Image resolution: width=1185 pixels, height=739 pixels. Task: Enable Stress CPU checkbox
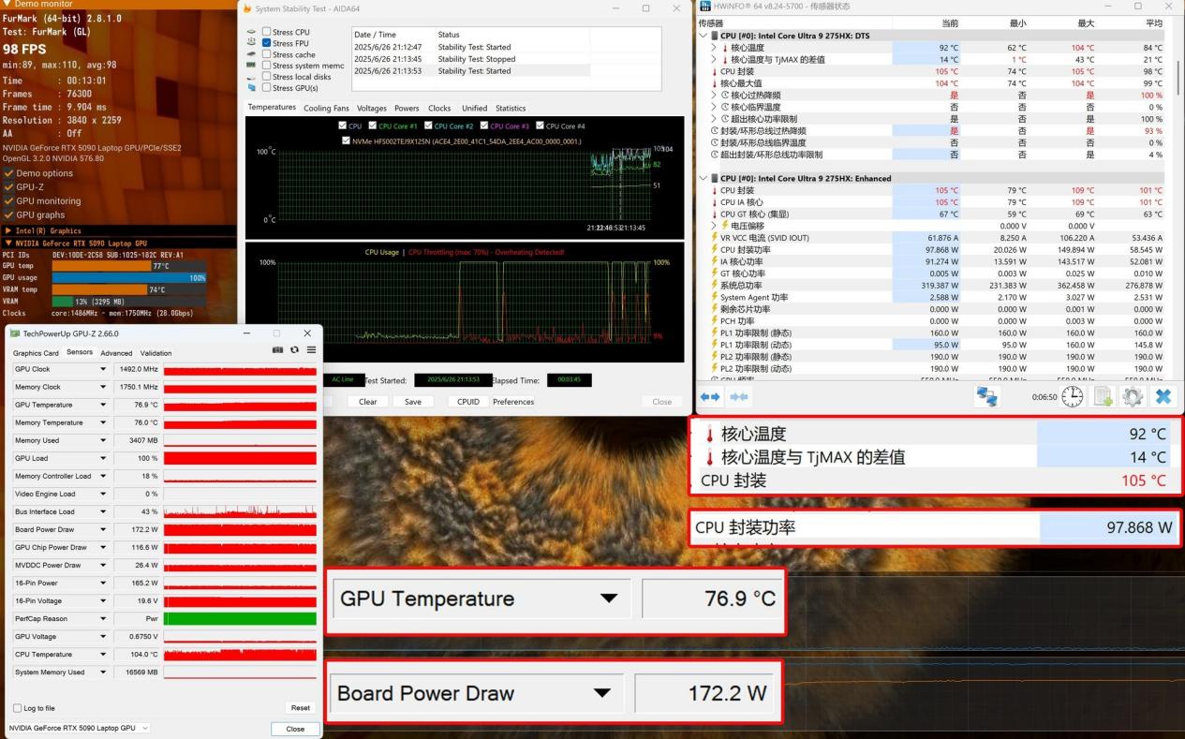[x=267, y=32]
